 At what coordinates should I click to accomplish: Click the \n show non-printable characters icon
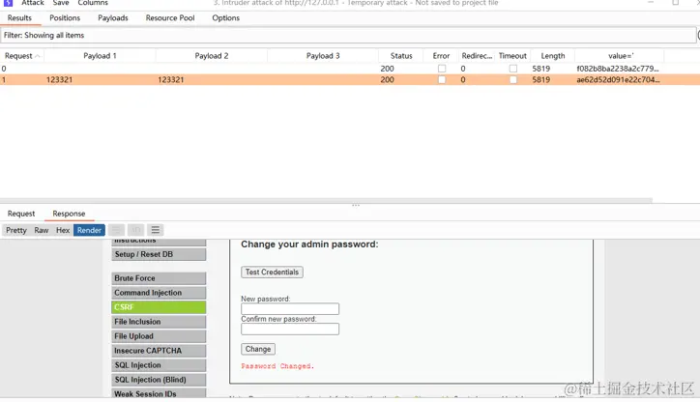click(x=135, y=230)
